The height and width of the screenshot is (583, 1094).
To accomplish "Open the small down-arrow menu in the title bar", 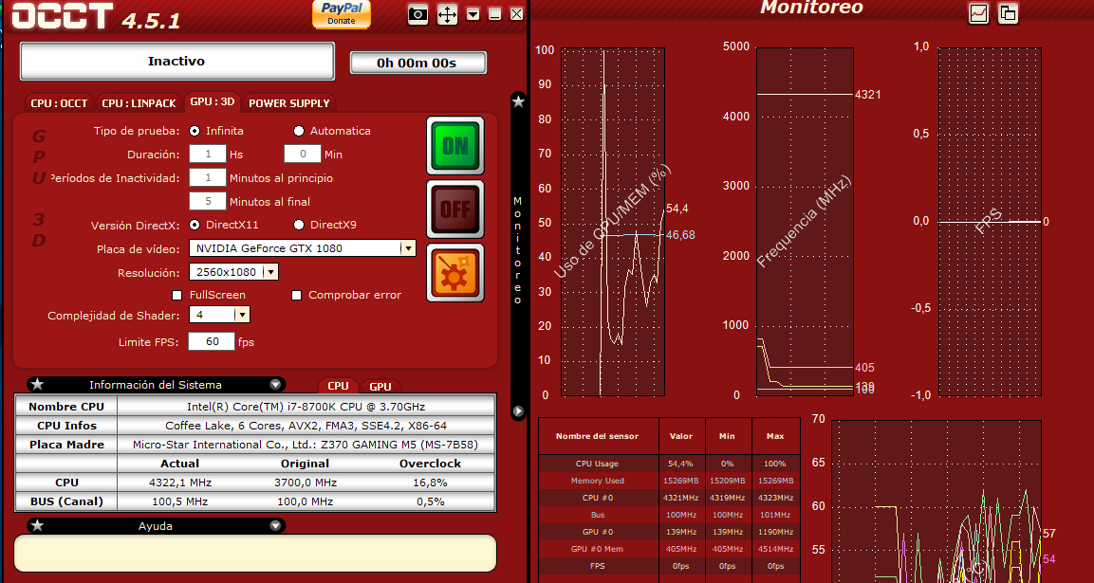I will [x=473, y=14].
